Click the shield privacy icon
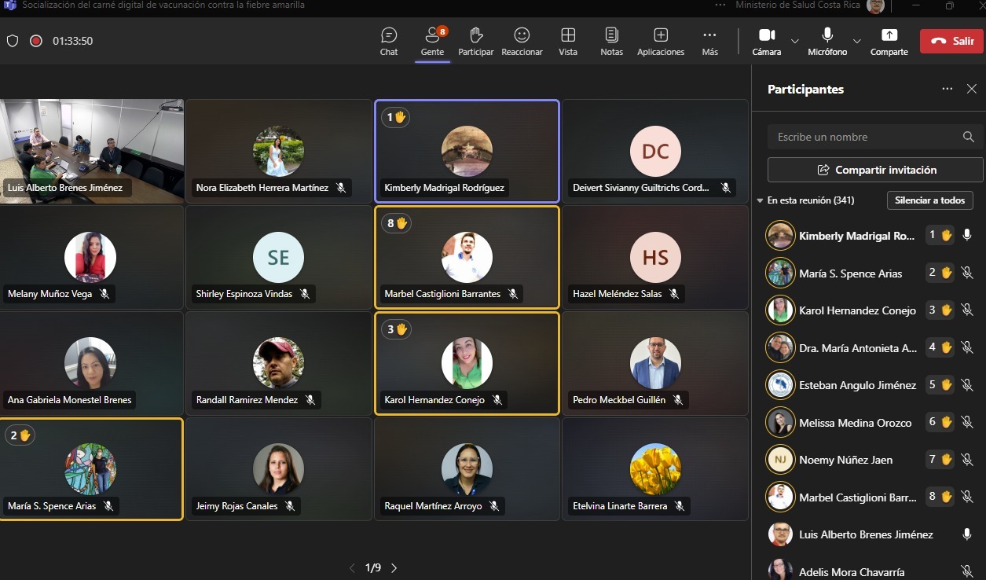 (x=13, y=41)
